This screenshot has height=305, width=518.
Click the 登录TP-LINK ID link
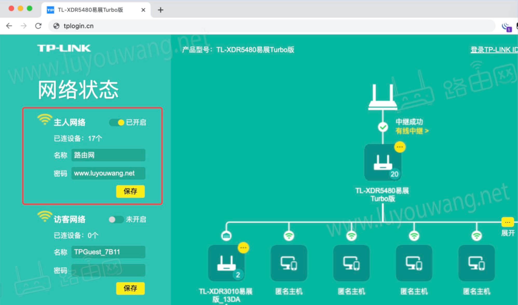pyautogui.click(x=493, y=50)
